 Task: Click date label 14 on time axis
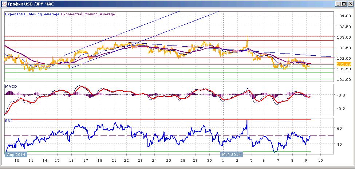tap(45, 160)
